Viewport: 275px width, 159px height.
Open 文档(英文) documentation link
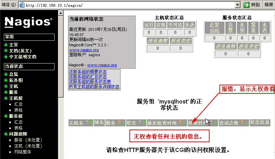20,51
